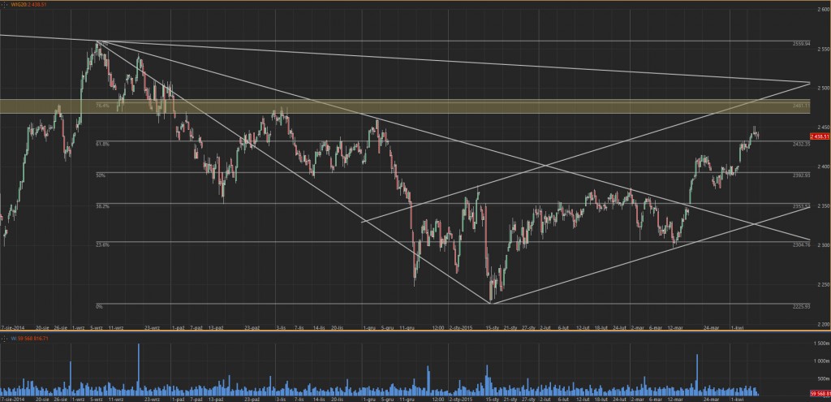Select the 38.2% Fibonacci level label
Screen dimensions: 831x402
(102, 206)
